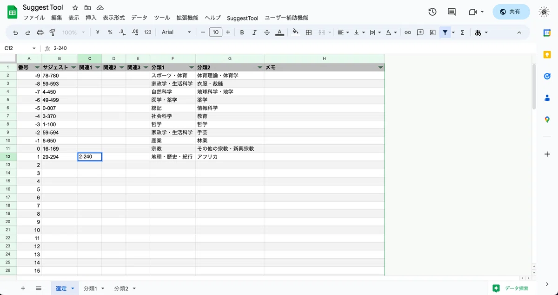Open filter dropdown in 分類1 header
Viewport: 558px width, 295px height.
[x=192, y=68]
